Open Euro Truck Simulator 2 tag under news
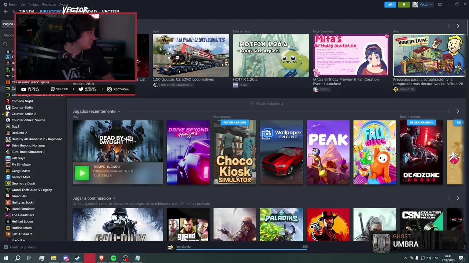The width and height of the screenshot is (469, 263). click(x=173, y=85)
